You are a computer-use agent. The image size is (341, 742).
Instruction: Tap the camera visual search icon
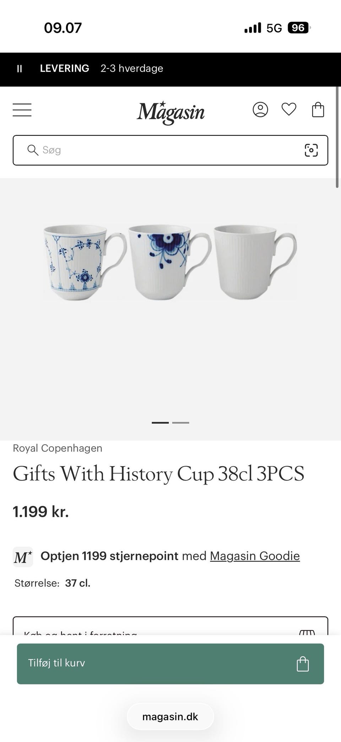point(311,150)
